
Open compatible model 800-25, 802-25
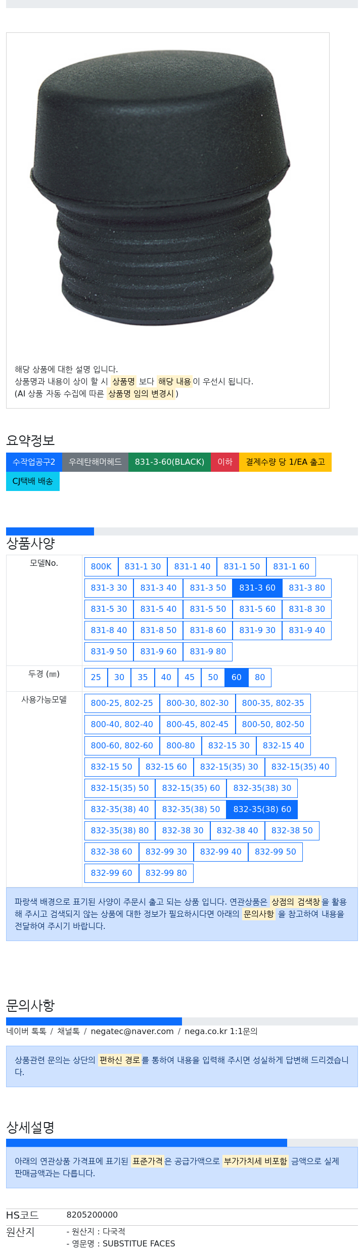tap(122, 703)
